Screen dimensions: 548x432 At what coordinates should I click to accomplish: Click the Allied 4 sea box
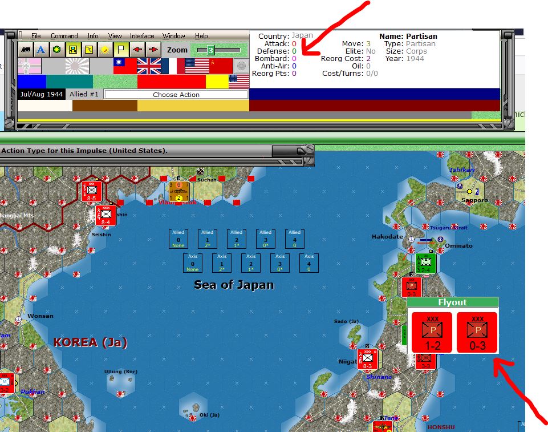[295, 239]
